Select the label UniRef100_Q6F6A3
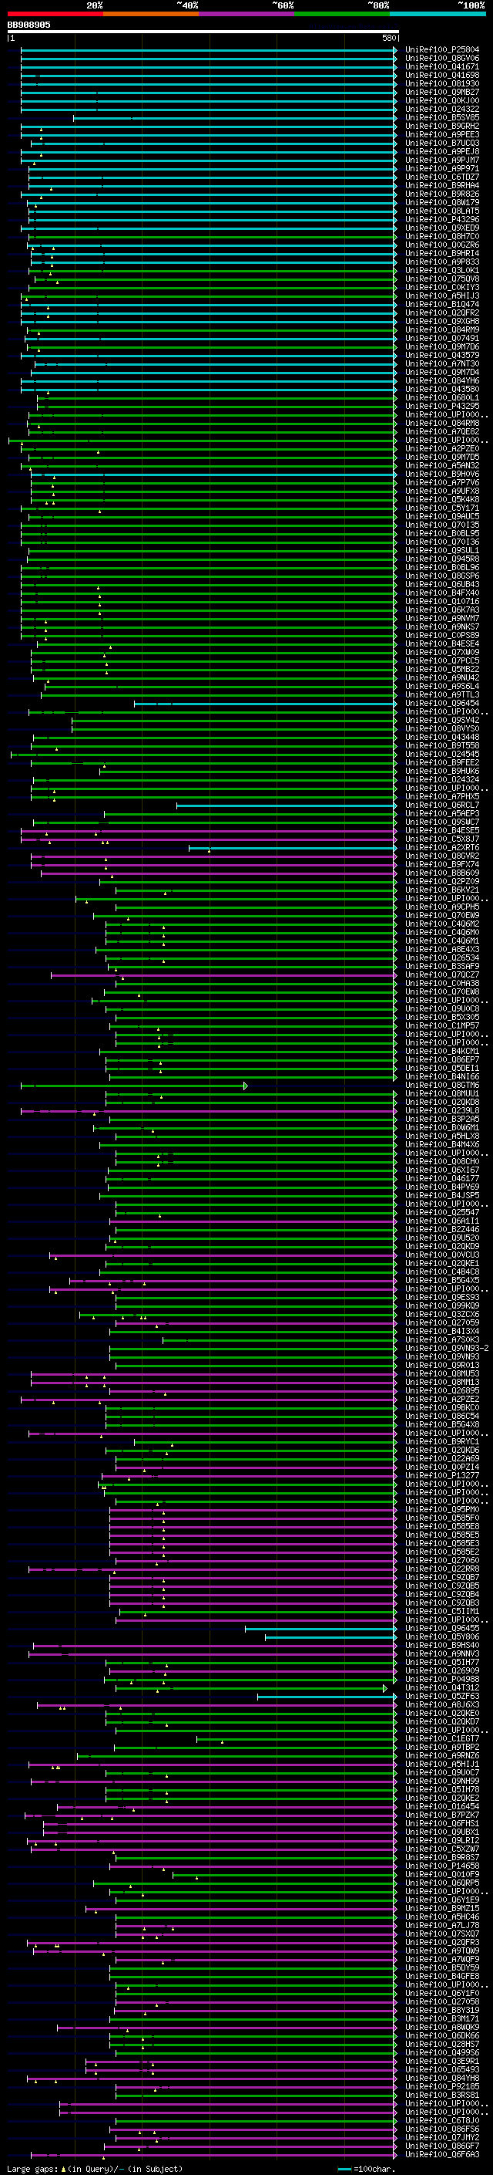 tap(442, 2155)
